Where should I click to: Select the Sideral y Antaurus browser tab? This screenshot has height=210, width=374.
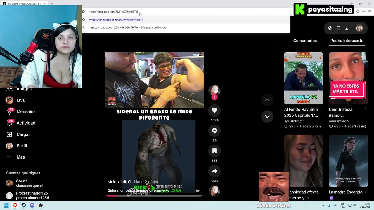[x=24, y=4]
